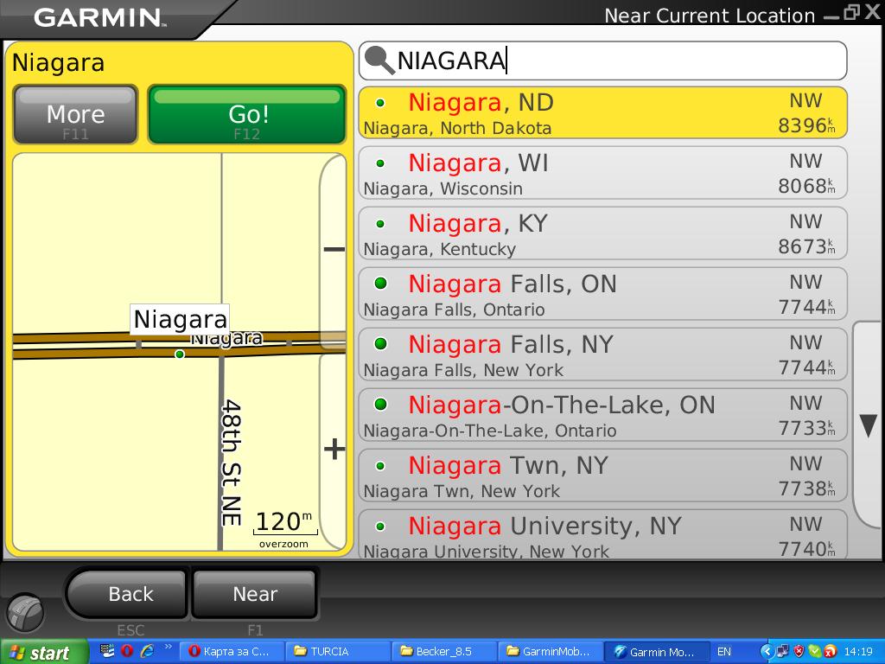This screenshot has height=664, width=885.
Task: Go back with the Back button
Action: (128, 594)
